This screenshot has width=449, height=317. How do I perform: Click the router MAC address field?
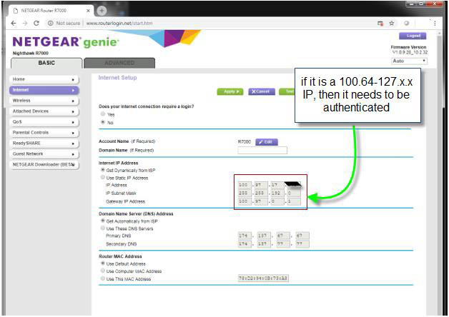(x=263, y=278)
